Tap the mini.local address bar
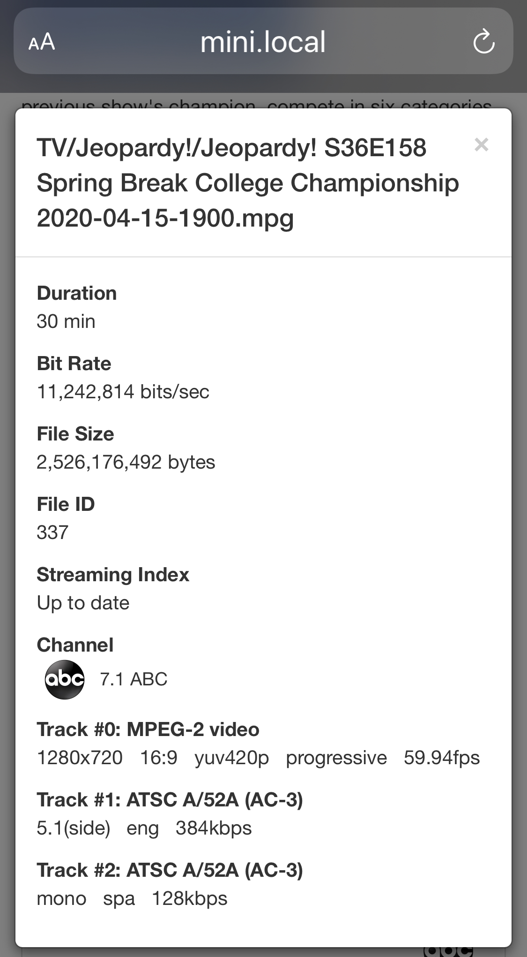Viewport: 527px width, 957px height. (x=263, y=42)
